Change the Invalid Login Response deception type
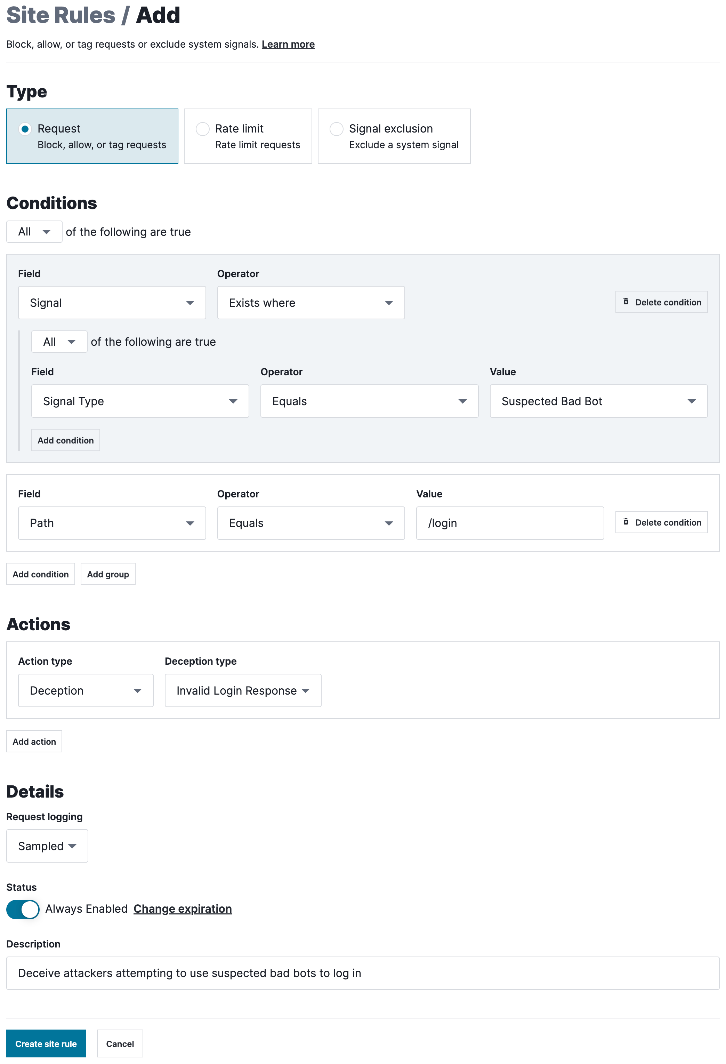Viewport: 726px width, 1064px height. [243, 690]
